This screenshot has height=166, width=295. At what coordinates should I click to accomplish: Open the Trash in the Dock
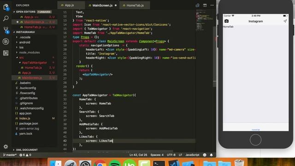(x=239, y=163)
